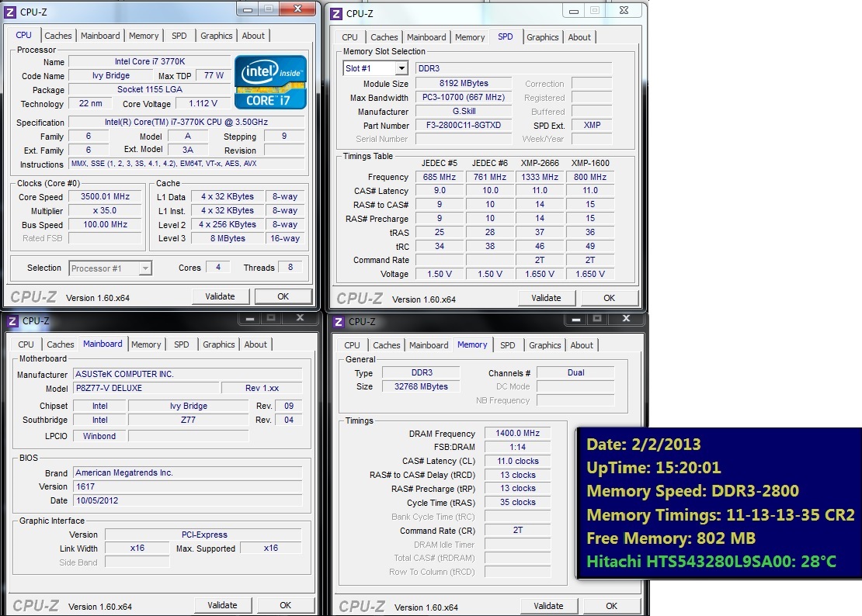Click the CAS# Latency 11.0 clocks value
This screenshot has width=862, height=616.
pos(517,461)
